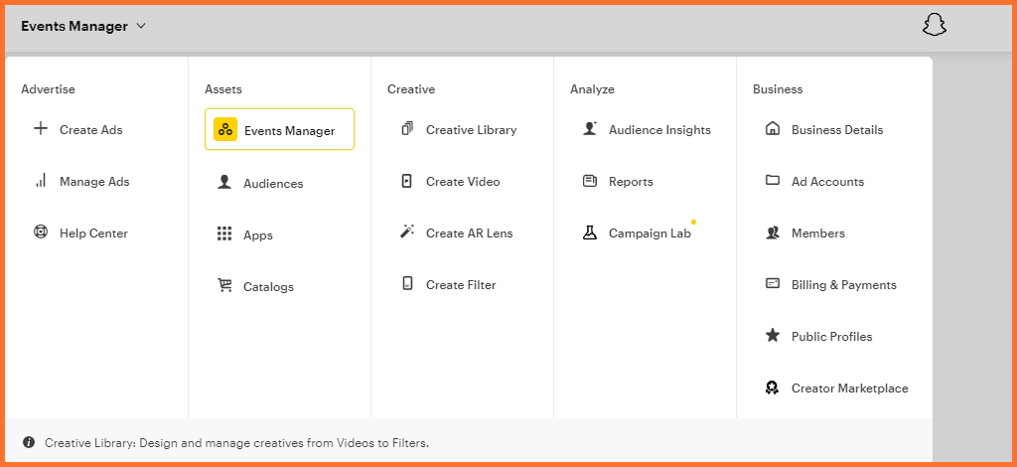The image size is (1017, 467).
Task: Select the yellow Events Manager icon
Action: coord(225,130)
